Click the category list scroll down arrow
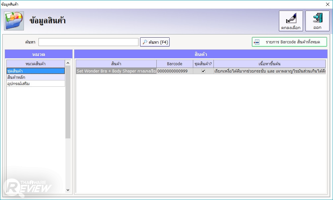 pyautogui.click(x=68, y=190)
